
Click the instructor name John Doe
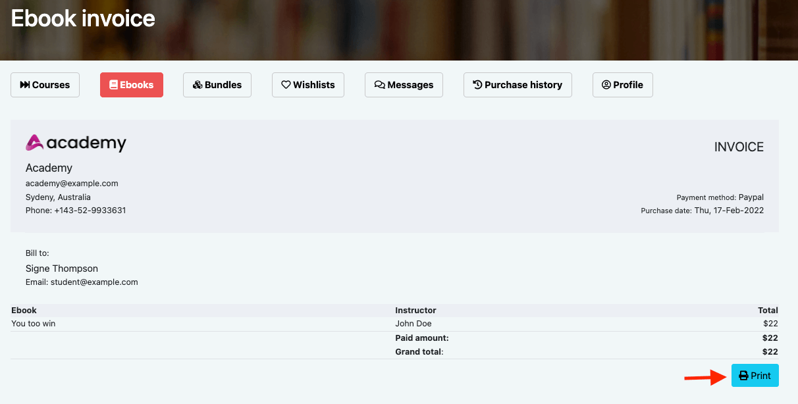(x=413, y=323)
